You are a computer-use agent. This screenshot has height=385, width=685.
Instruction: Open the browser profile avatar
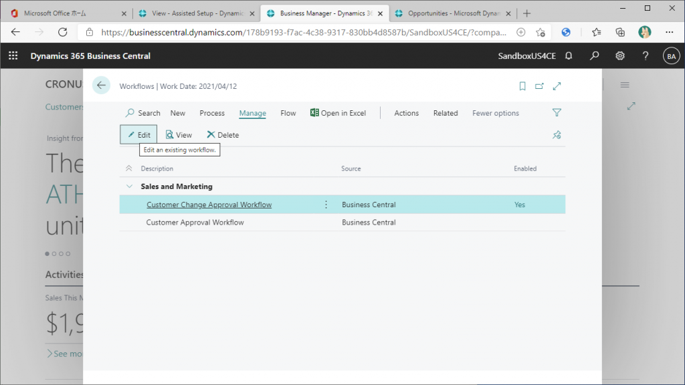tap(644, 32)
